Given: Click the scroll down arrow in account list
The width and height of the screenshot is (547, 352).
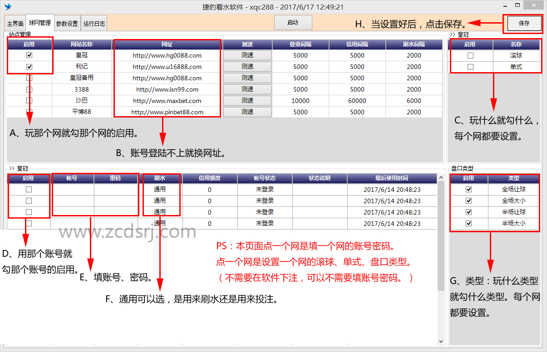Looking at the screenshot, I should [x=441, y=341].
